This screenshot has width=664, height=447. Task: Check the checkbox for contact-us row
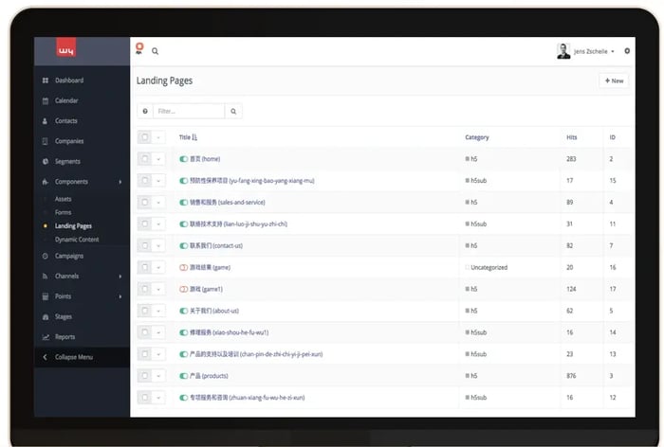pyautogui.click(x=144, y=245)
